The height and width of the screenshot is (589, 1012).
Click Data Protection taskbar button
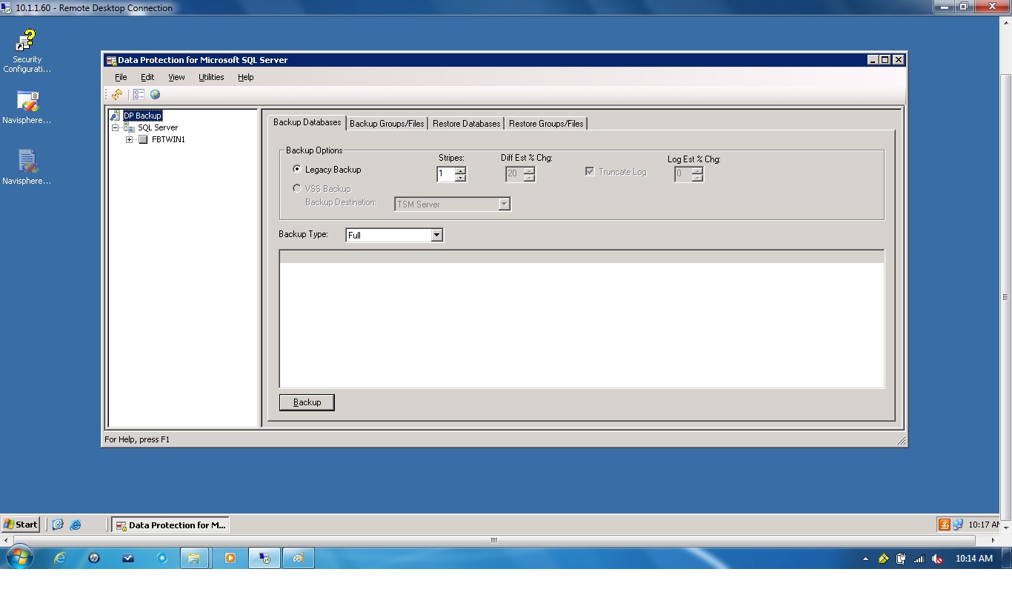[x=170, y=525]
